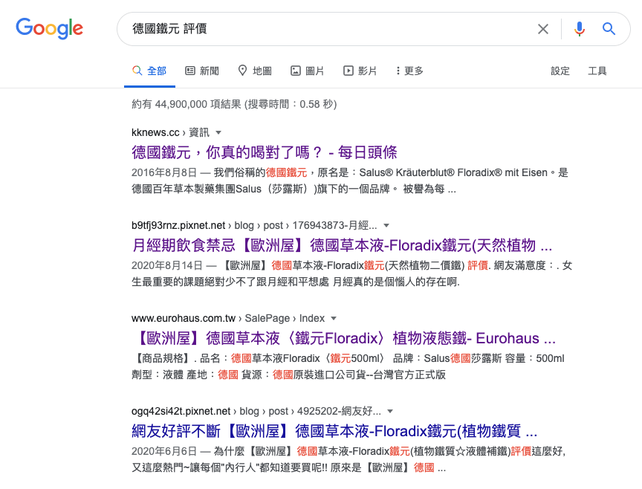Click the b9tfj93rnz.pixnet.net breadcrumb URL
The width and height of the screenshot is (642, 489).
(254, 226)
